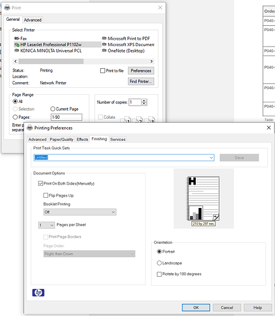Click the Save quick set button

tap(239, 157)
